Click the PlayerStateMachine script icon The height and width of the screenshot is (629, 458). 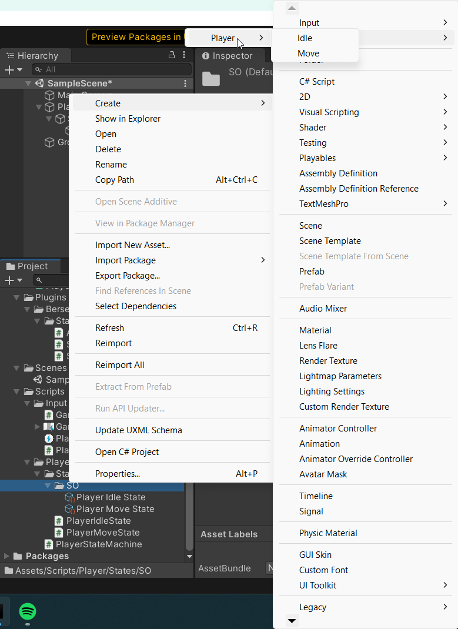(x=49, y=544)
